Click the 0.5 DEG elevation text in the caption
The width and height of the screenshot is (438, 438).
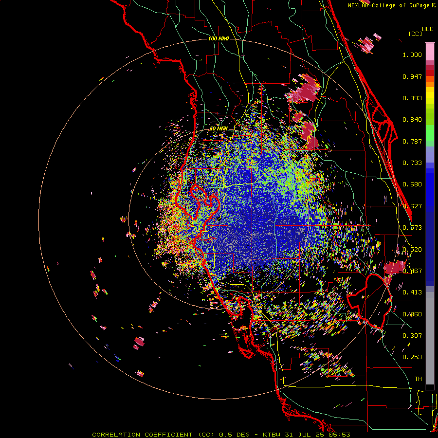coord(235,435)
